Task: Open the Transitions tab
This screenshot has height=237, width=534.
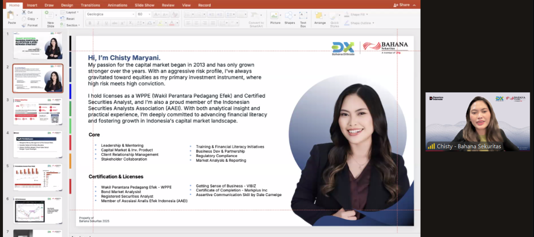Action: coord(90,5)
